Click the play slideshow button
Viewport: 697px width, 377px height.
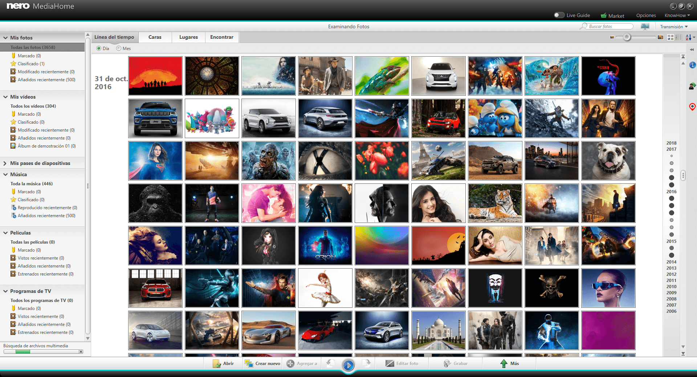point(348,365)
